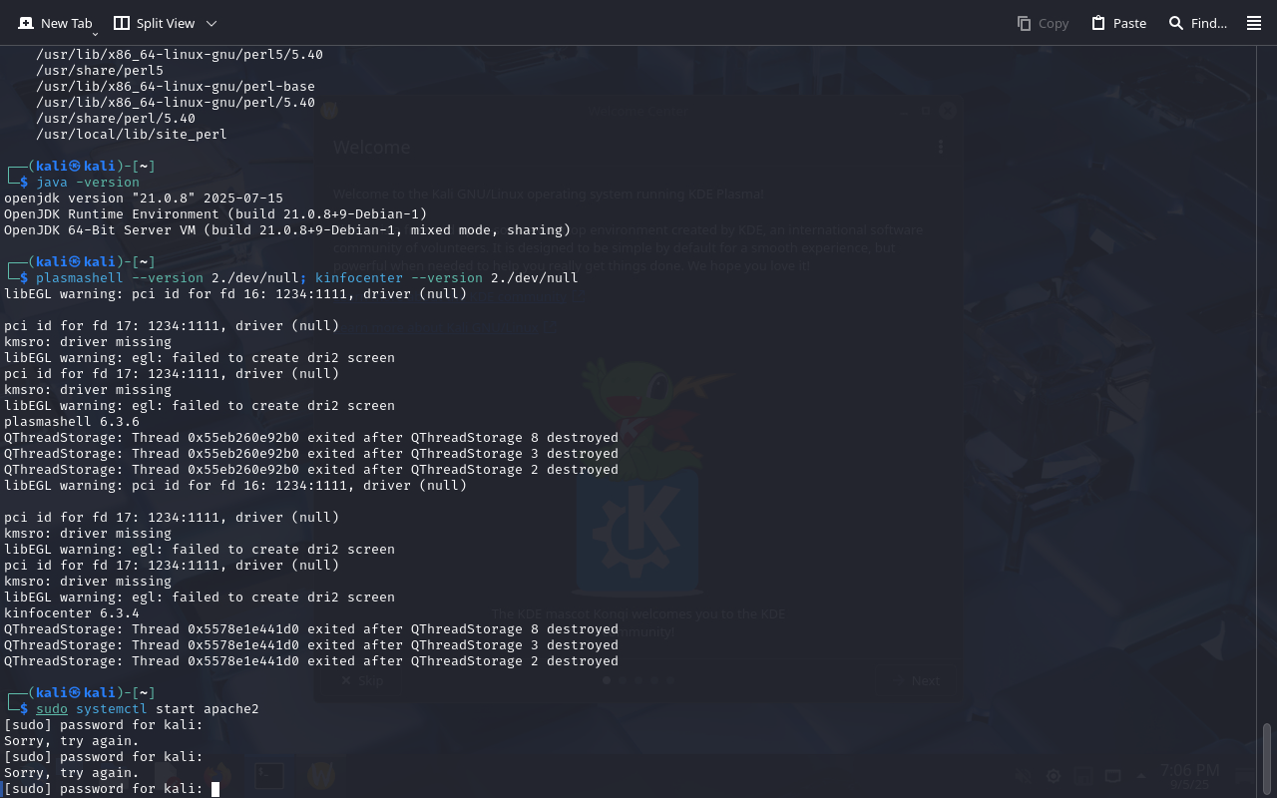Click the (kali㉿kali)-[~] prompt above java command
This screenshot has width=1277, height=798.
[80, 167]
